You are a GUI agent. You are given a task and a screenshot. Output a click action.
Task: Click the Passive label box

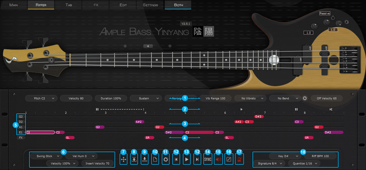[325, 13]
